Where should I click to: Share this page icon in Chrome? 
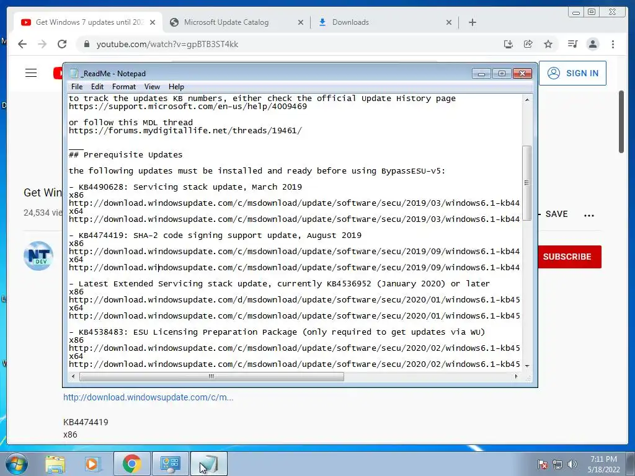528,44
